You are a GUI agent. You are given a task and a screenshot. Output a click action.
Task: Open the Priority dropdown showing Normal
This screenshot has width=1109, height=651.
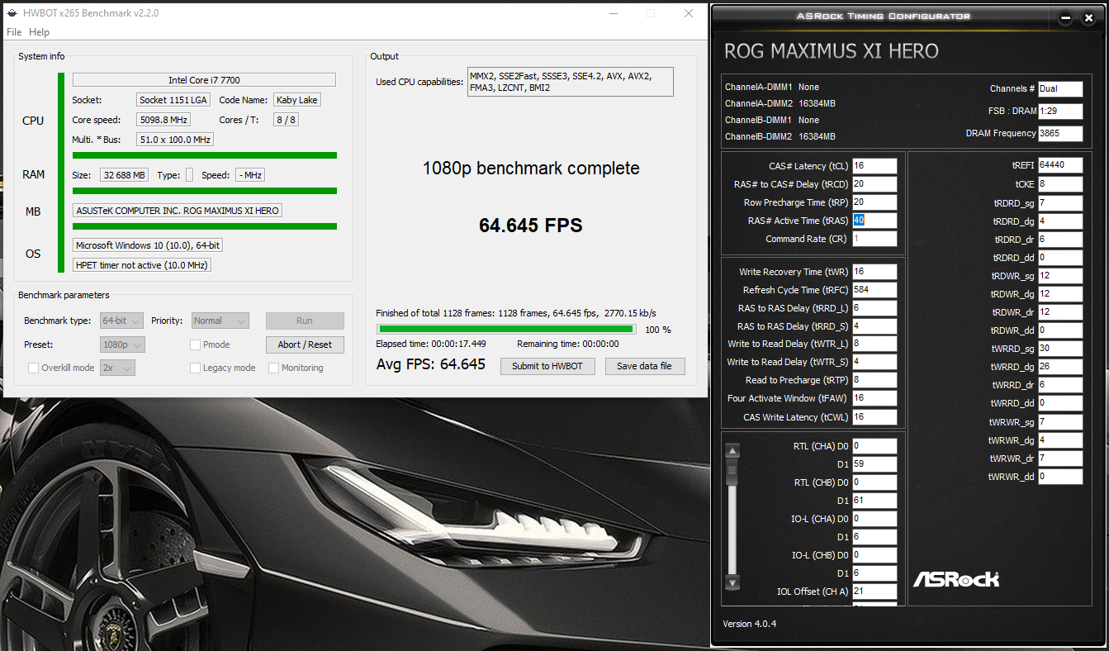(220, 321)
